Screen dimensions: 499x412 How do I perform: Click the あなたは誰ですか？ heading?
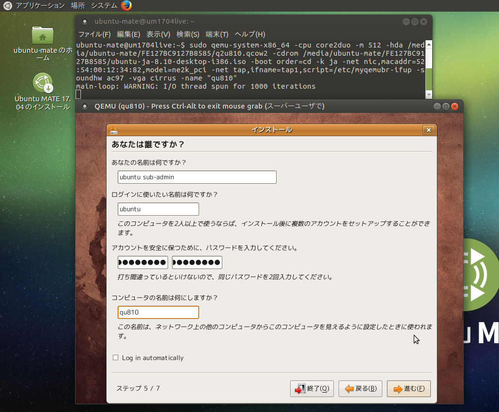(148, 144)
